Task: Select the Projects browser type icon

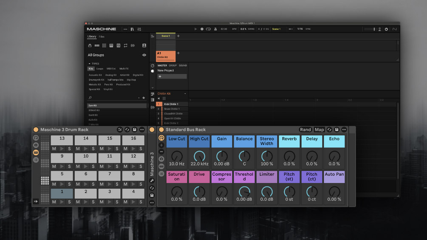Action: pyautogui.click(x=90, y=45)
